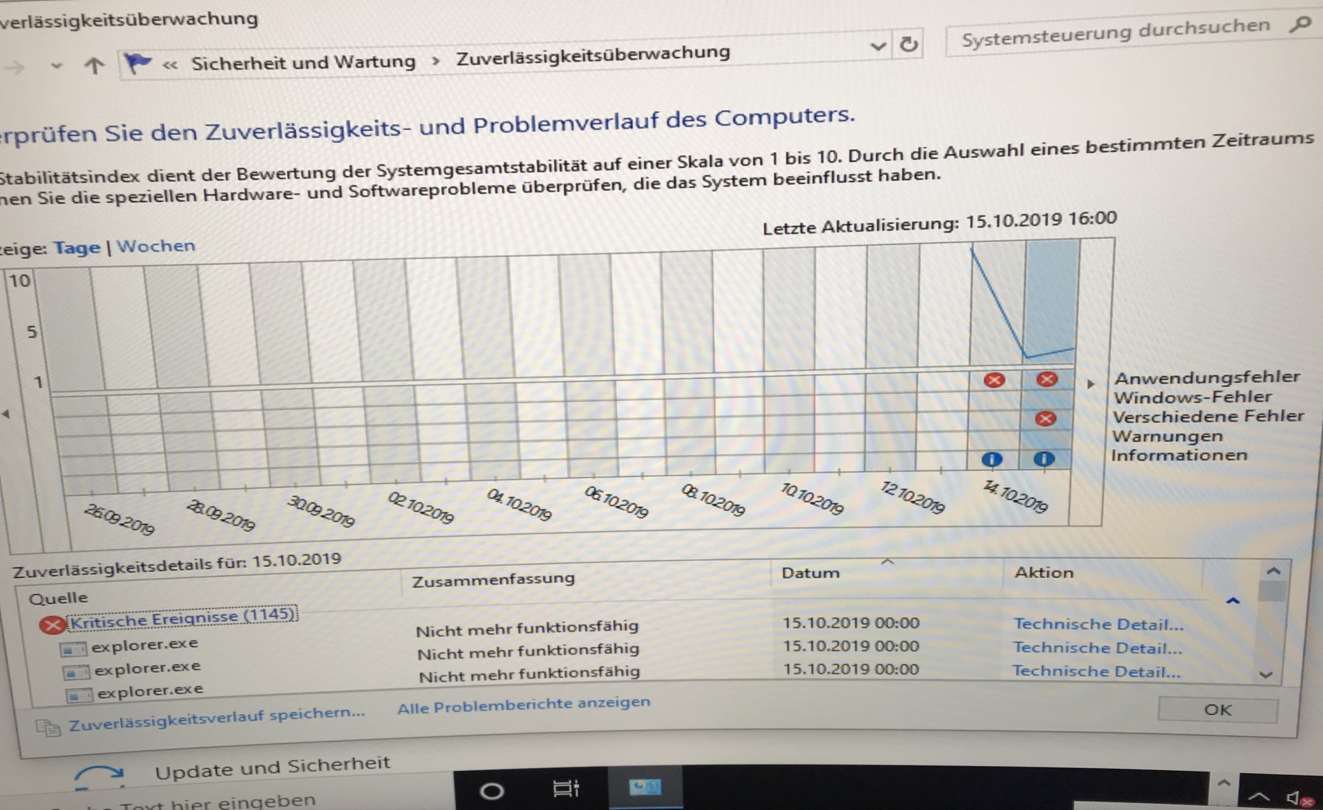The height and width of the screenshot is (810, 1323).
Task: Sort by the Zusammenfassung column header
Action: click(493, 580)
